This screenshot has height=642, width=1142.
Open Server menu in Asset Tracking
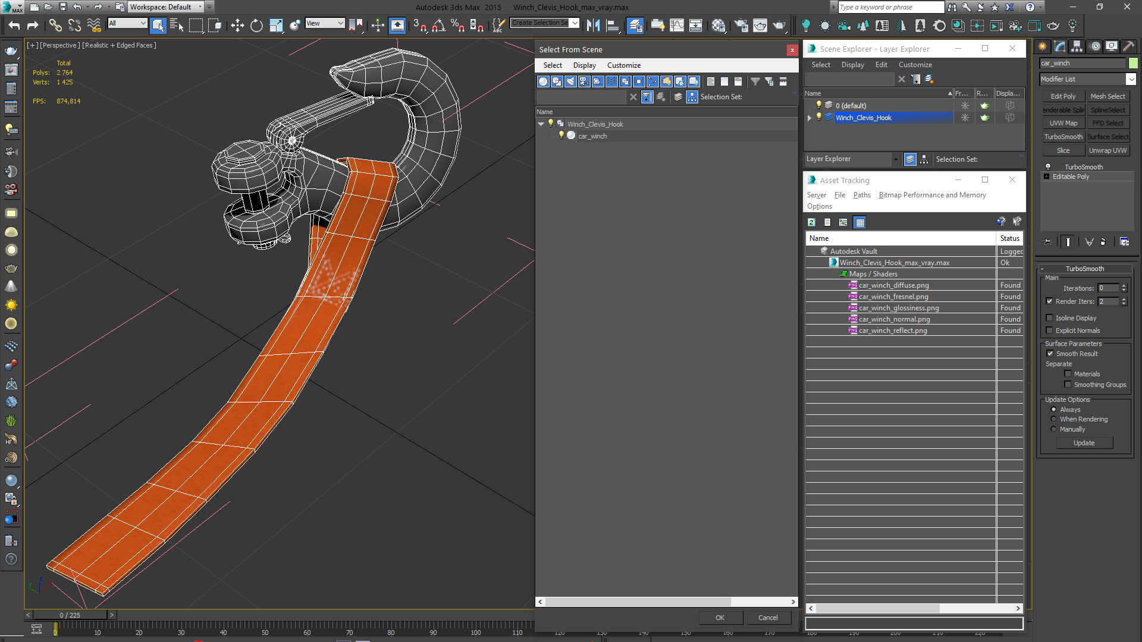click(816, 195)
